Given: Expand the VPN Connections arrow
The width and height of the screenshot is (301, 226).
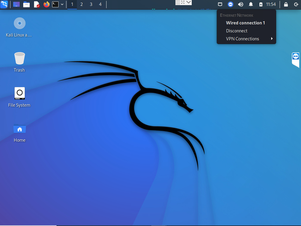Looking at the screenshot, I should [272, 39].
